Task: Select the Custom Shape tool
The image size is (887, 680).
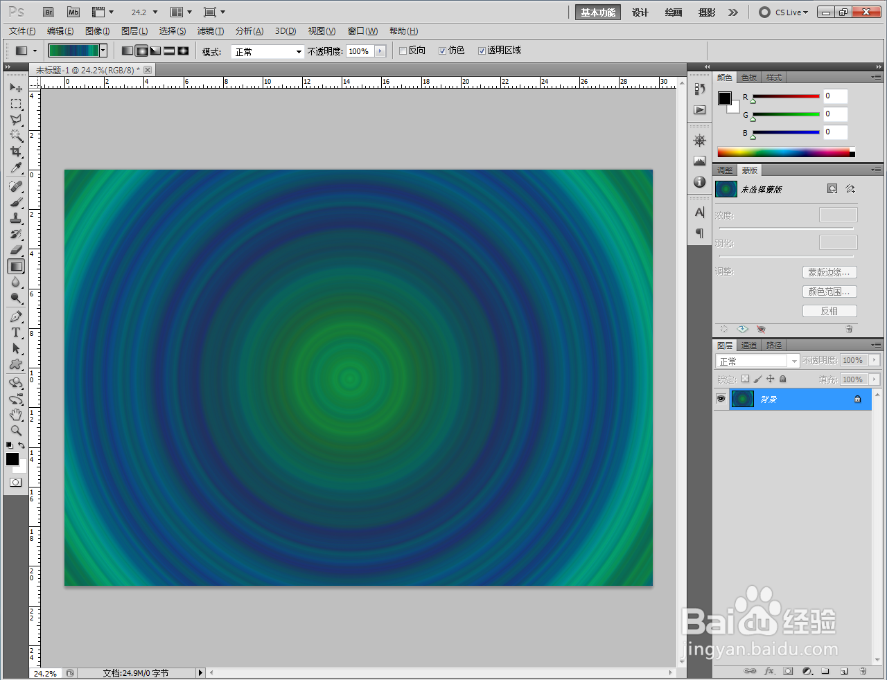Action: tap(16, 365)
